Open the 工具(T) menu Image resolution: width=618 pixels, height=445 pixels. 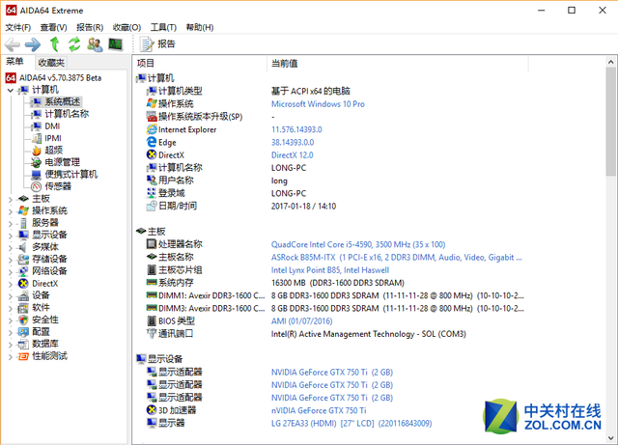[163, 27]
